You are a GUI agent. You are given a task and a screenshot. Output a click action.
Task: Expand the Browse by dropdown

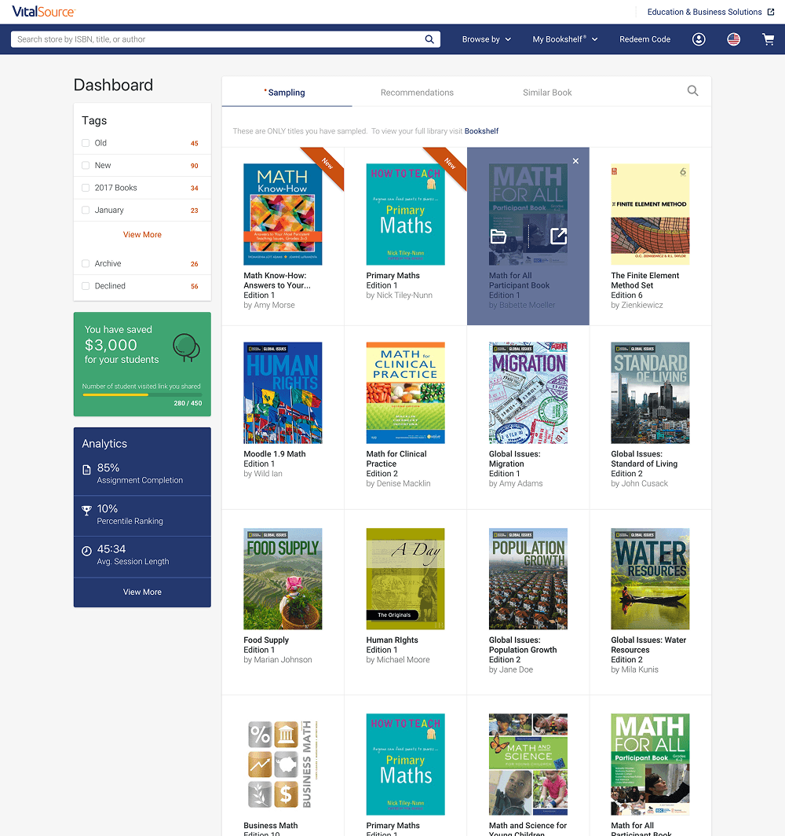point(486,39)
